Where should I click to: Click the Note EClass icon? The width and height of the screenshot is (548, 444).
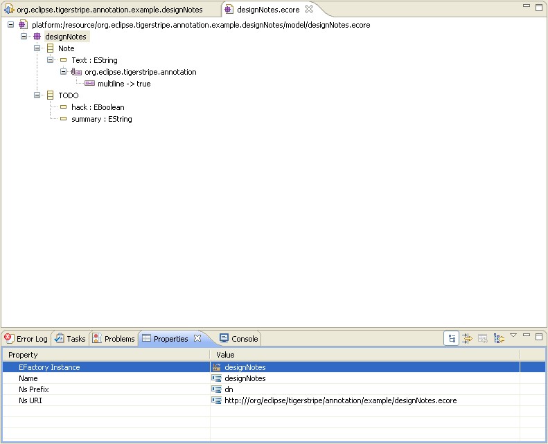click(51, 48)
